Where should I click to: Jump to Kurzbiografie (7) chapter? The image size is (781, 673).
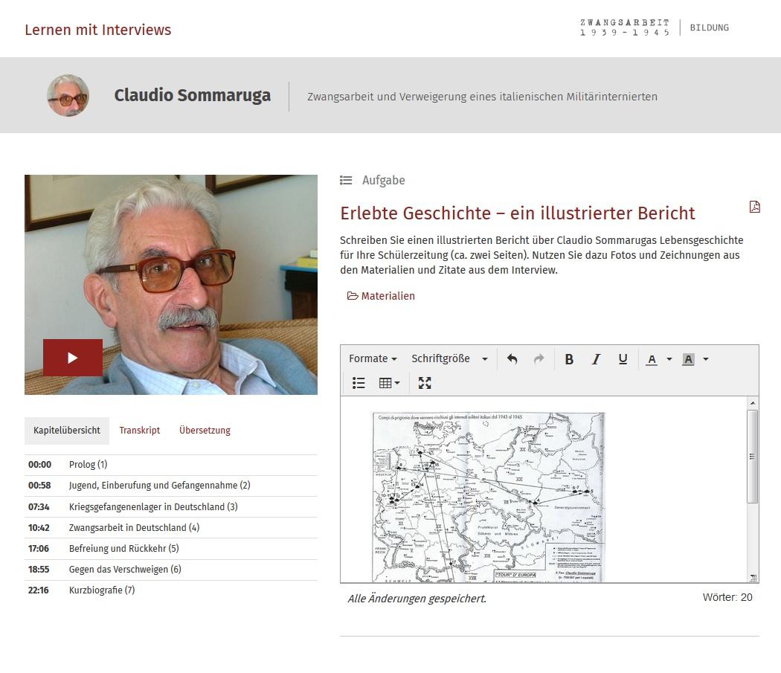click(171, 590)
